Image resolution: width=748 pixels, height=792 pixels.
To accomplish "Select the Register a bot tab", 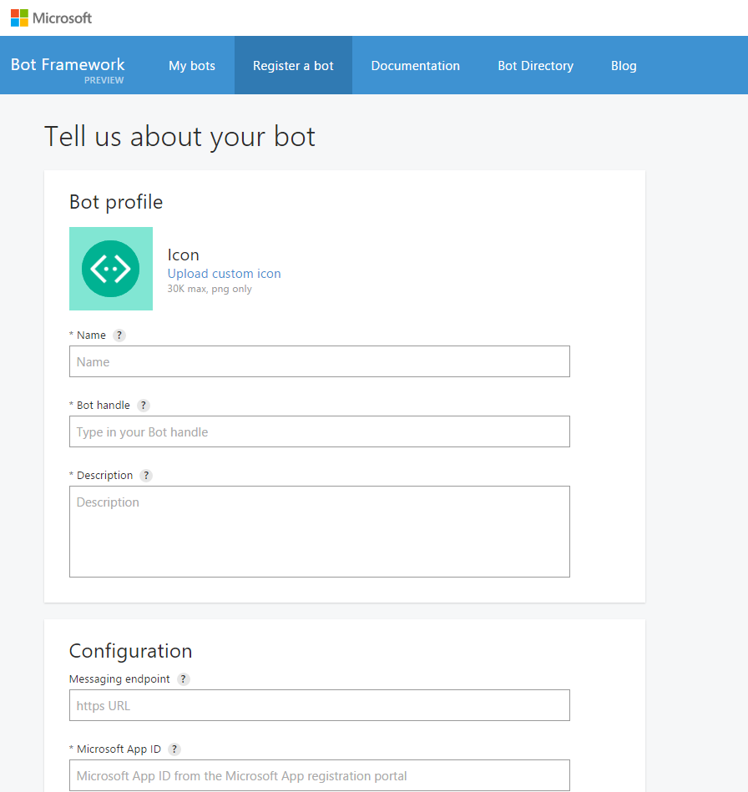I will click(293, 65).
